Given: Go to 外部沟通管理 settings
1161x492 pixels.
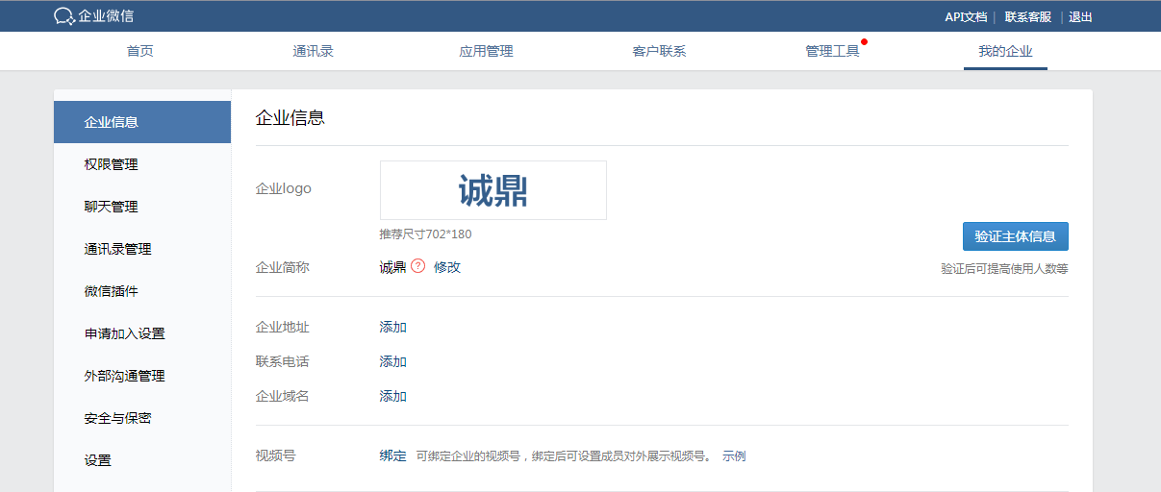Looking at the screenshot, I should (x=125, y=376).
